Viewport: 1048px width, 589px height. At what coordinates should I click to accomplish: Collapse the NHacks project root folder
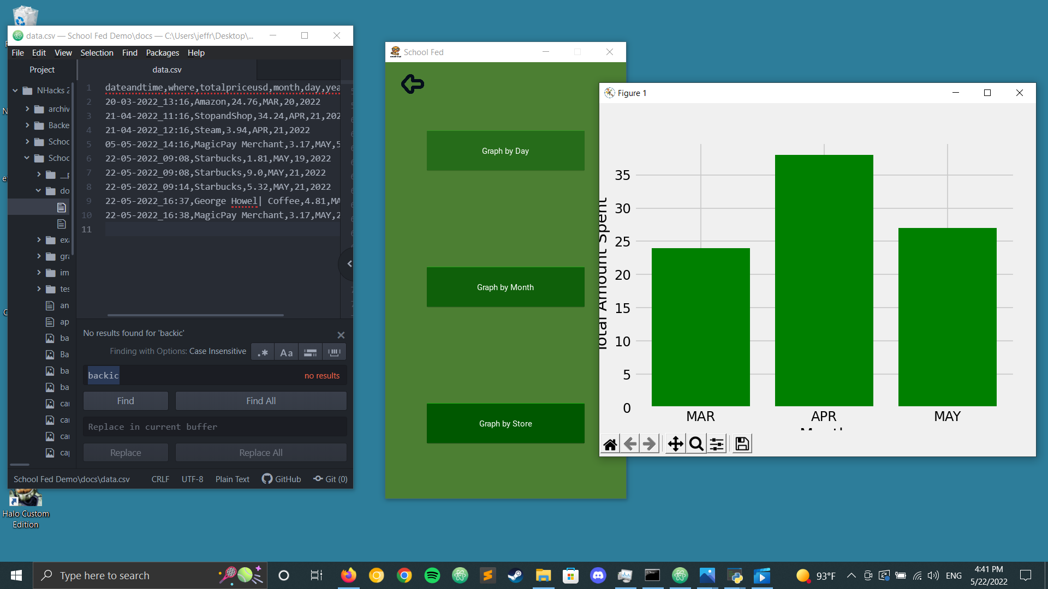coord(15,91)
